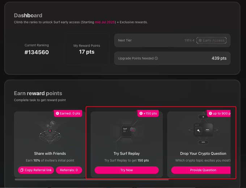The image size is (246, 188).
Task: Click the Provide Question button
Action: click(201, 170)
